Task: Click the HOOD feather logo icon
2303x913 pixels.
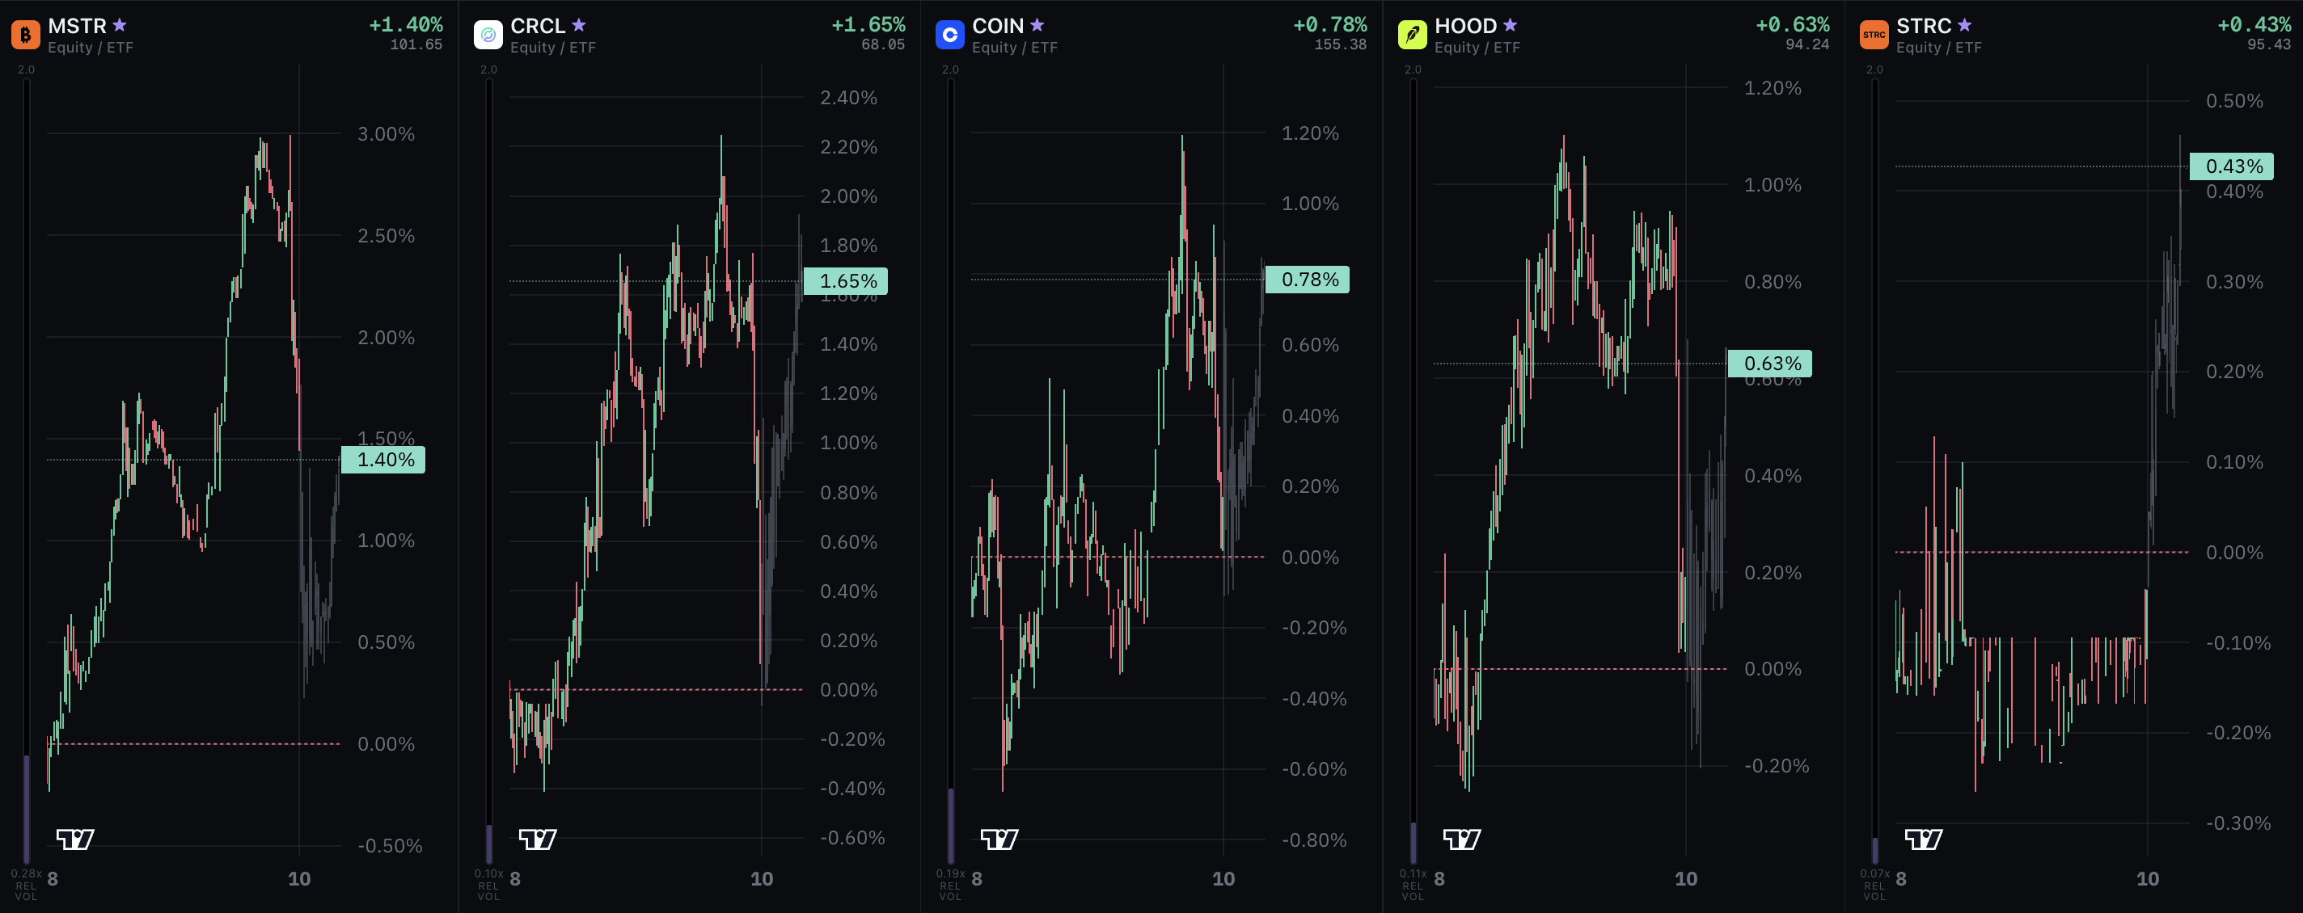Action: [x=1413, y=35]
